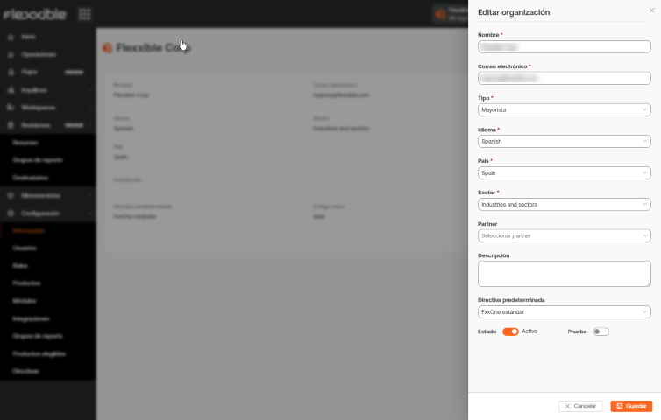
Task: Expand the Workspaces menu chevron
Action: (89, 108)
